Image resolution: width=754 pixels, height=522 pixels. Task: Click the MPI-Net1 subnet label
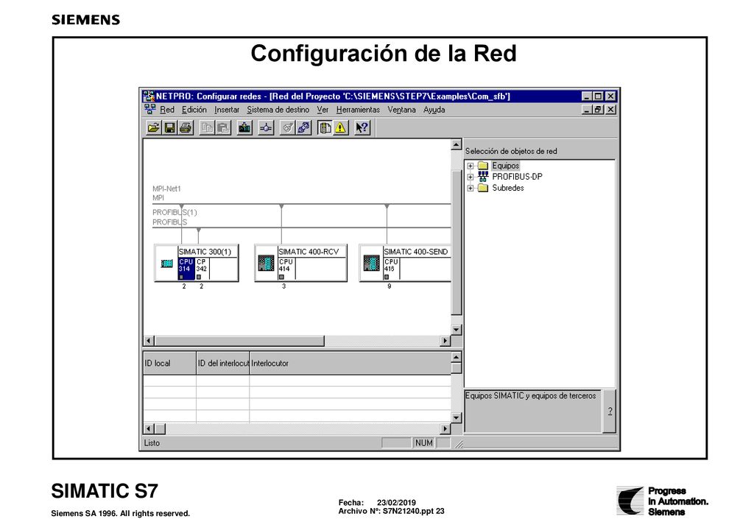pos(166,189)
